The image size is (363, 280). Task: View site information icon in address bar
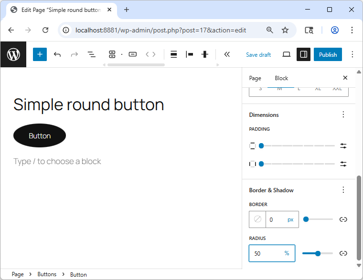coord(66,30)
